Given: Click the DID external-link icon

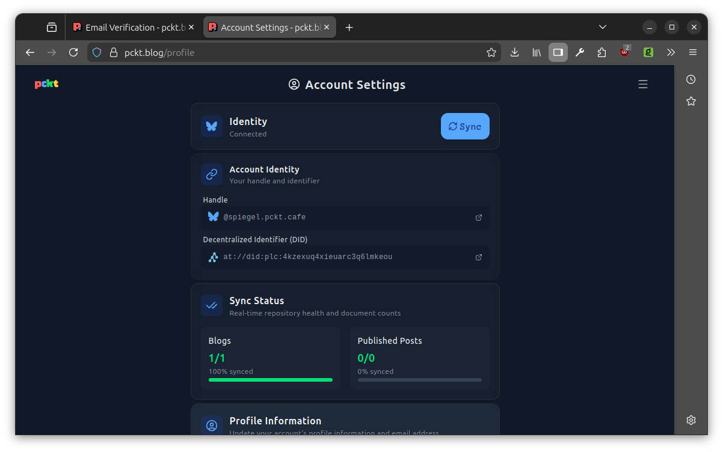Looking at the screenshot, I should click(478, 257).
